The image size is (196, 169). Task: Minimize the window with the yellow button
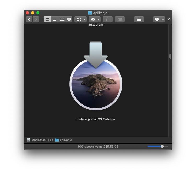click(33, 13)
